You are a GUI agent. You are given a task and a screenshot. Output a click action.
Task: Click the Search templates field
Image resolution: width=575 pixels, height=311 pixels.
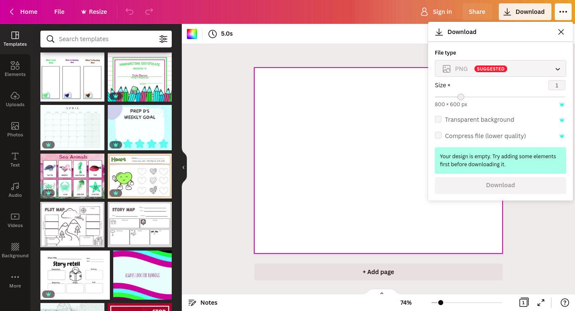[x=106, y=39]
